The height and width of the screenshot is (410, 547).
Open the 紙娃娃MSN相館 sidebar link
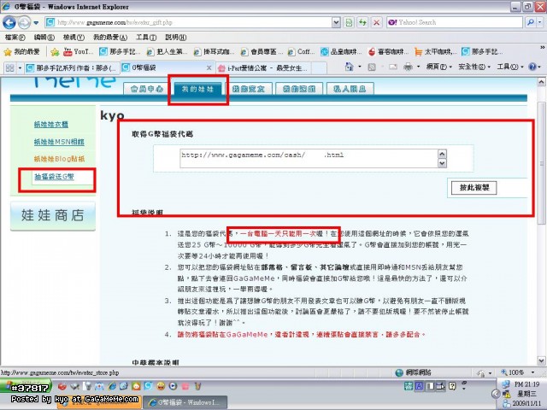pos(59,142)
